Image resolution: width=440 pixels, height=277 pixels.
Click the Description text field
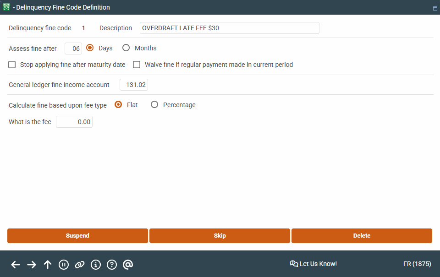coord(229,28)
